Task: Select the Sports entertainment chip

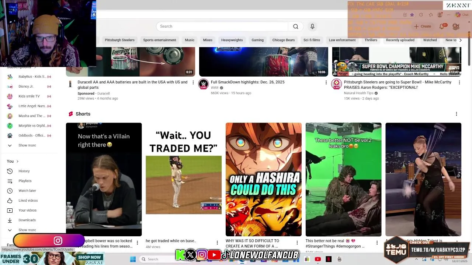Action: tap(160, 40)
